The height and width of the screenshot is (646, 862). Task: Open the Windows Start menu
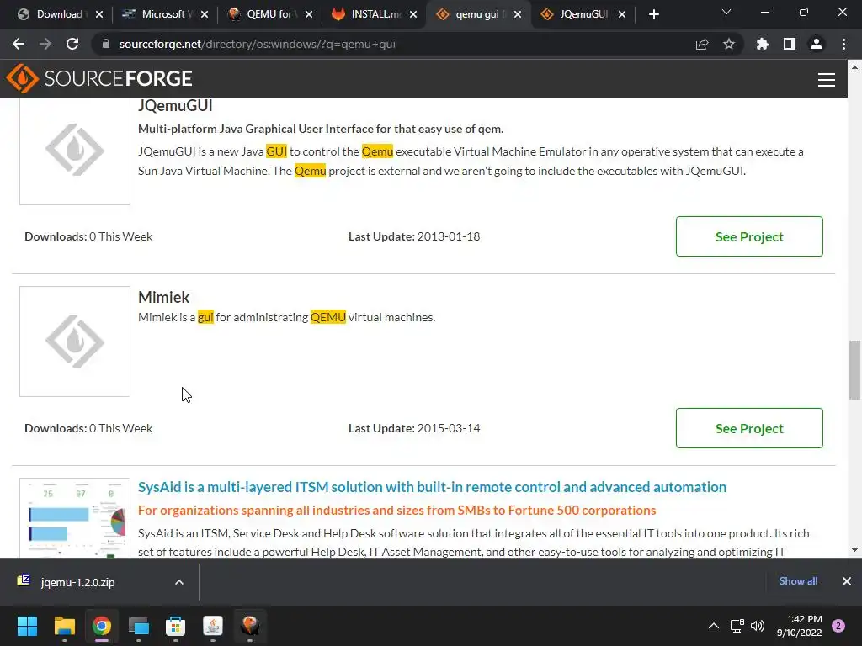pyautogui.click(x=27, y=626)
